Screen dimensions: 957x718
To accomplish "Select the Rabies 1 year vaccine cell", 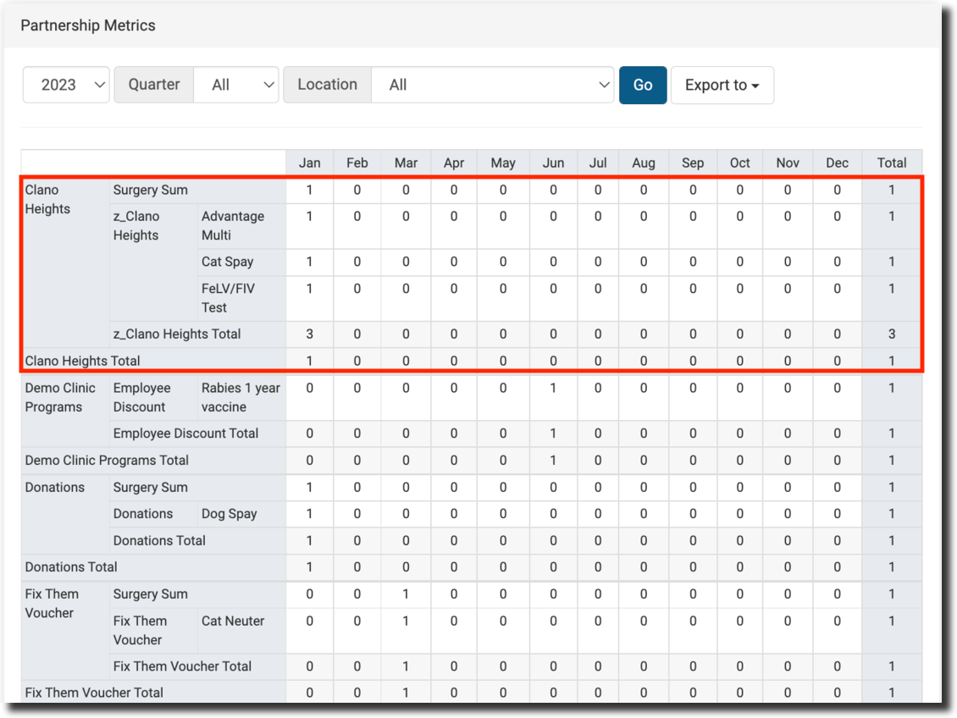I will (x=240, y=397).
